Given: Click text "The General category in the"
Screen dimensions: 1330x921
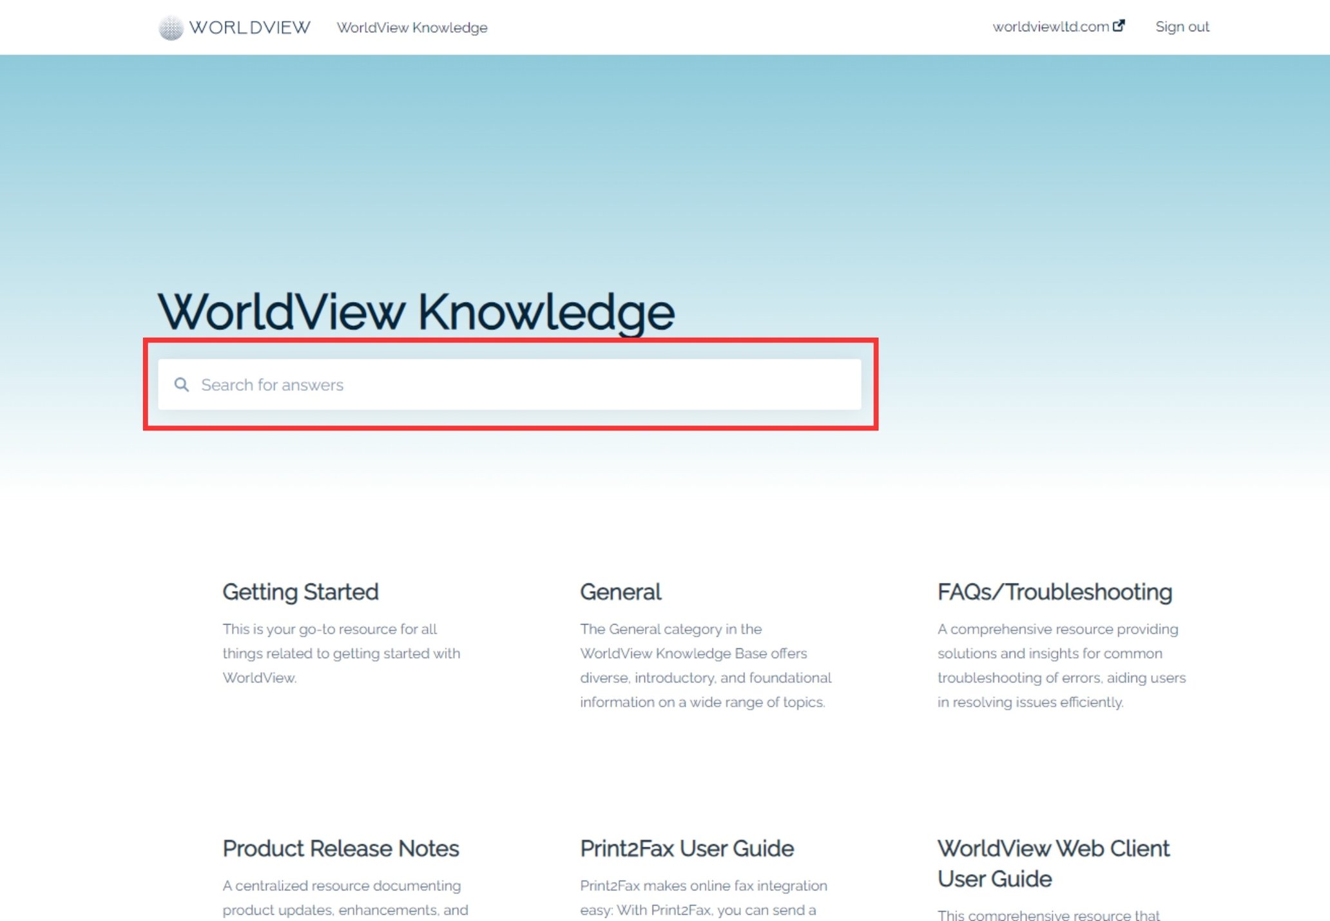Looking at the screenshot, I should [671, 629].
